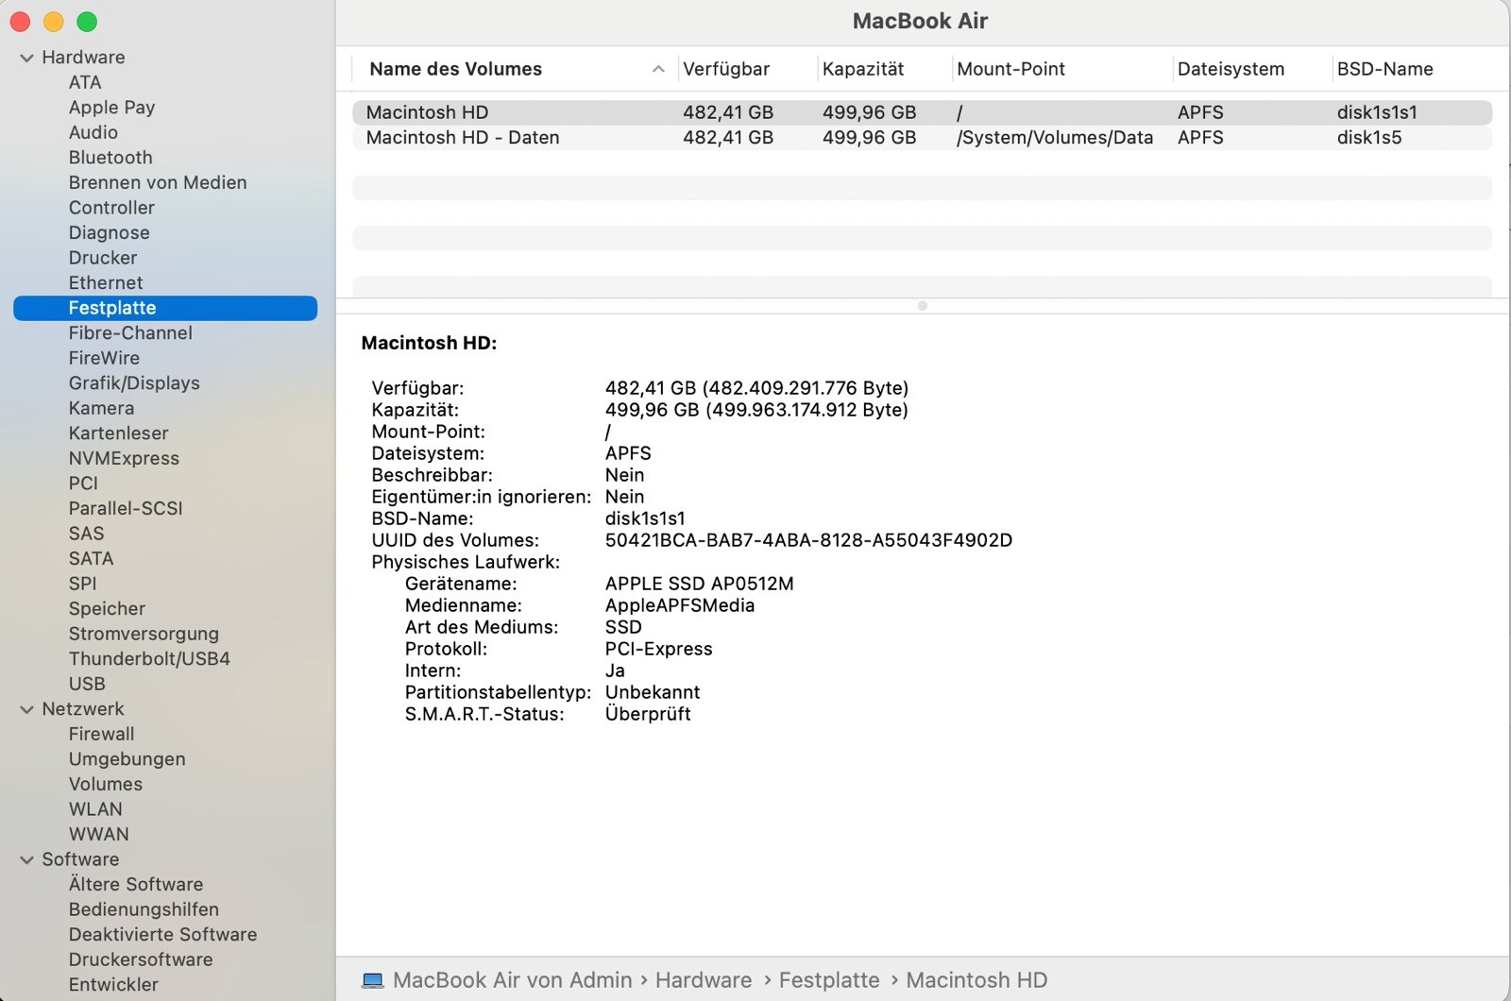Viewport: 1511px width, 1001px height.
Task: Click the sort arrow of Name des Volumes
Action: pyautogui.click(x=658, y=69)
